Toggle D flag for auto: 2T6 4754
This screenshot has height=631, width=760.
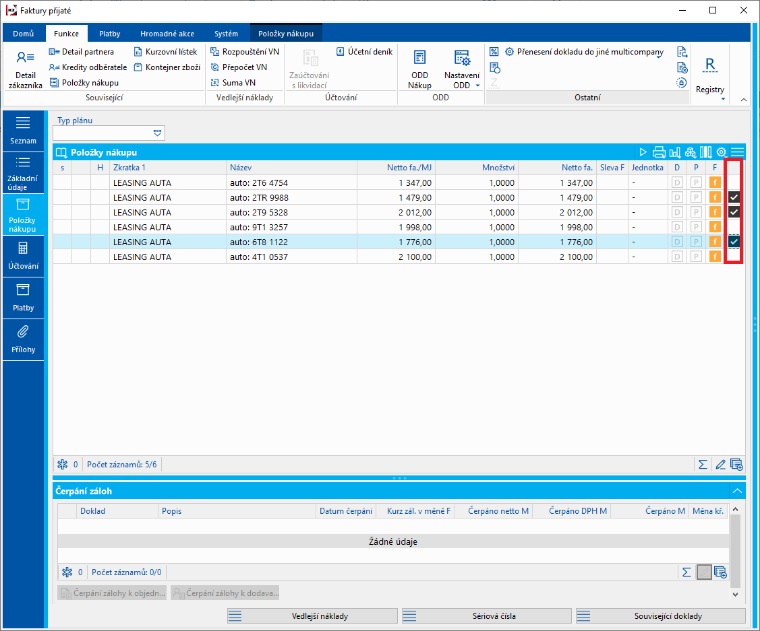click(x=677, y=183)
